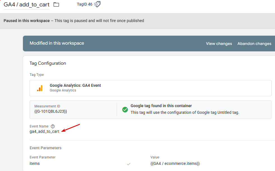
Task: Select the items event parameter name
Action: (x=35, y=163)
